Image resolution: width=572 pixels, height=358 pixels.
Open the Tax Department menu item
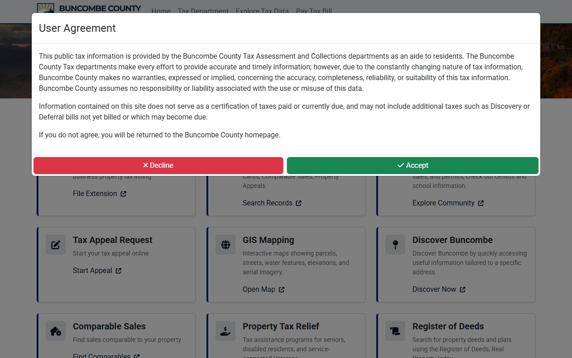203,11
